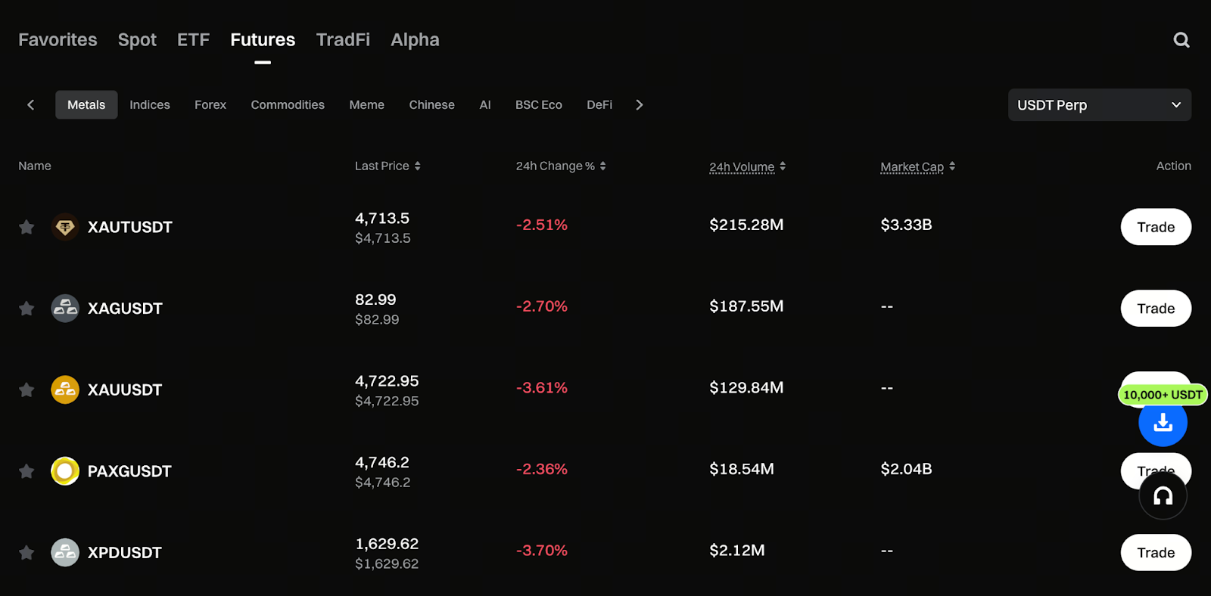Sort by 24h Change % column
1211x596 pixels.
point(560,166)
